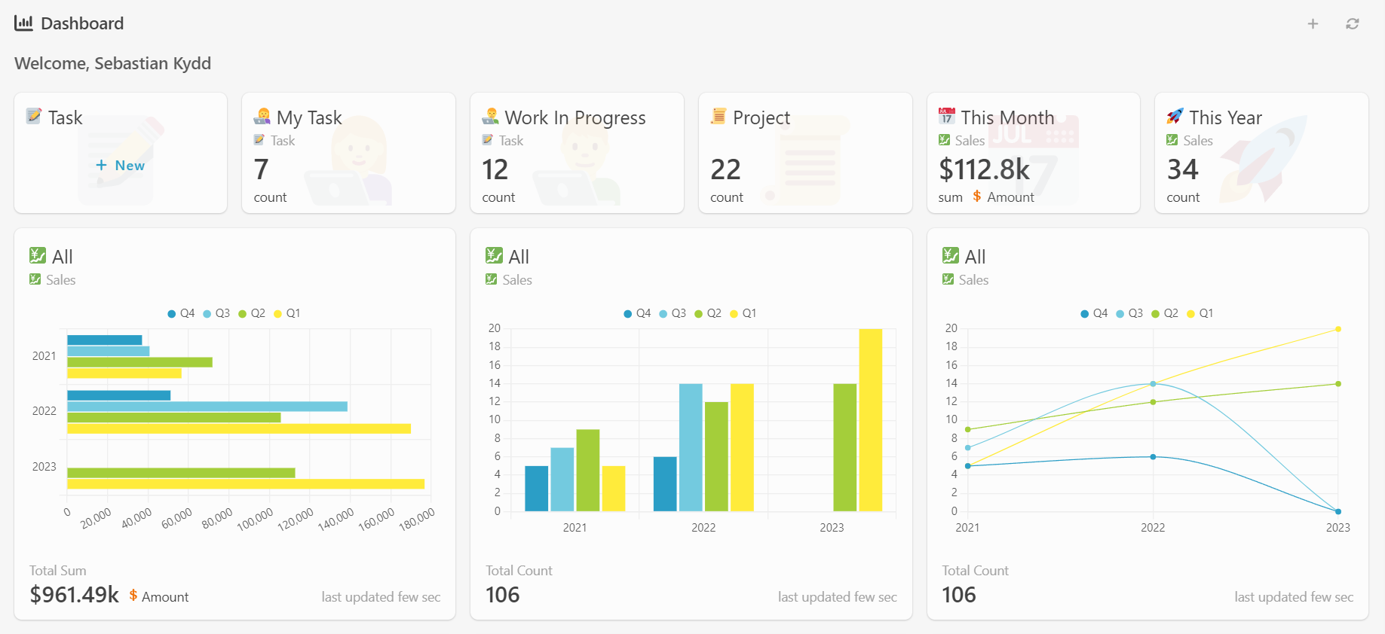Click the Task card notepad icon
Image resolution: width=1385 pixels, height=634 pixels.
(34, 116)
